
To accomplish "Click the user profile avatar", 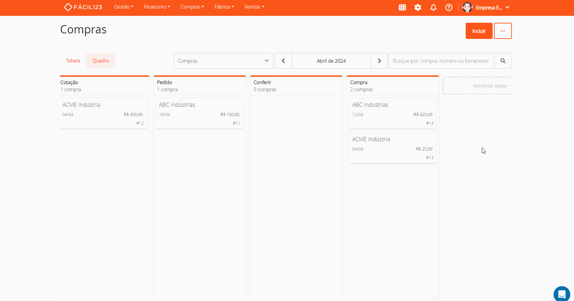I will click(x=467, y=7).
